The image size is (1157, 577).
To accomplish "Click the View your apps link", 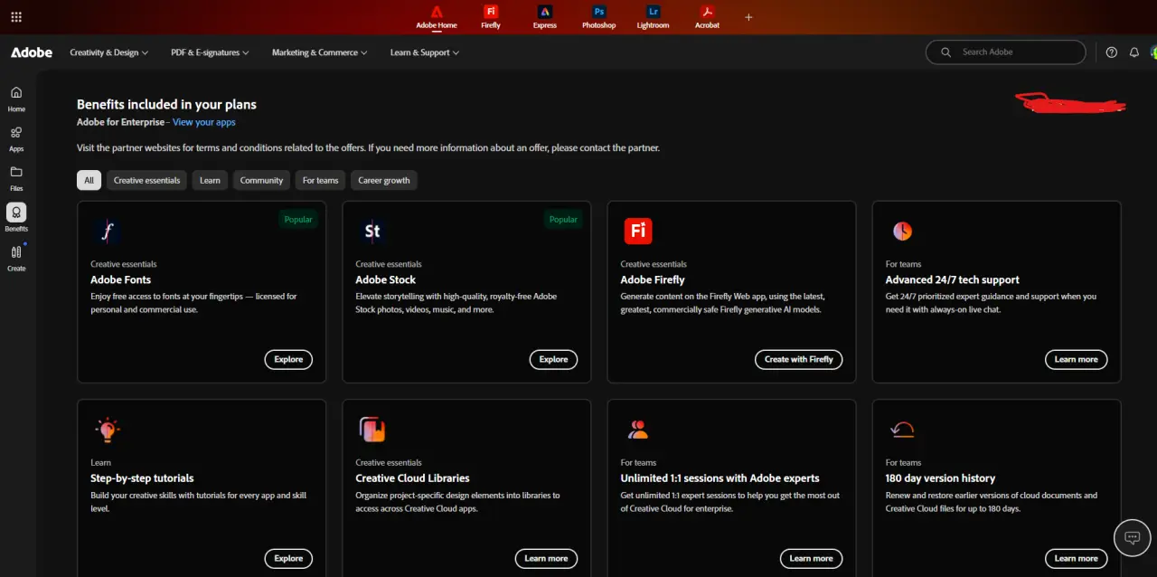I will click(204, 122).
